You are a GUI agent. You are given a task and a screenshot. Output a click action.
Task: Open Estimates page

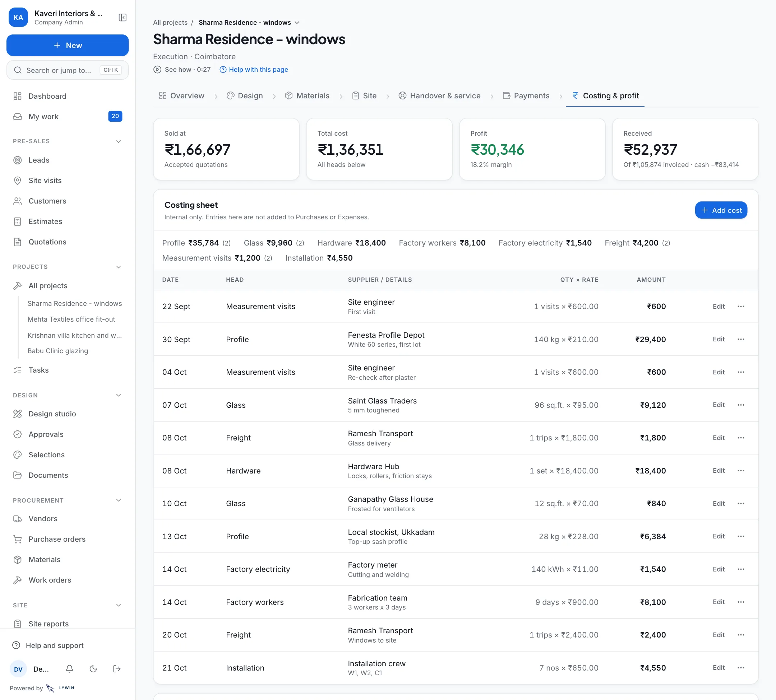pos(68,221)
